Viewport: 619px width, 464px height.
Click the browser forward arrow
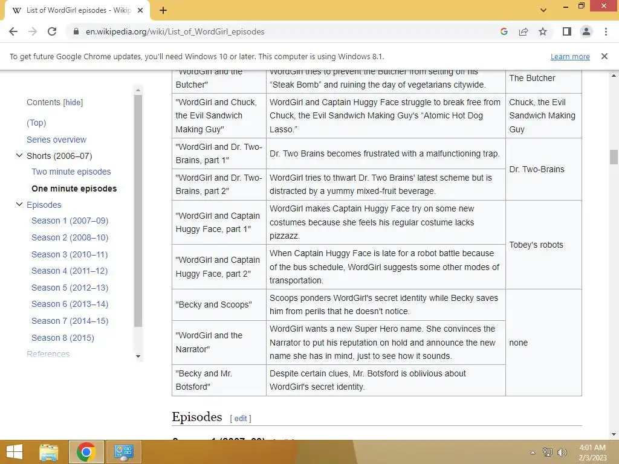pos(33,31)
